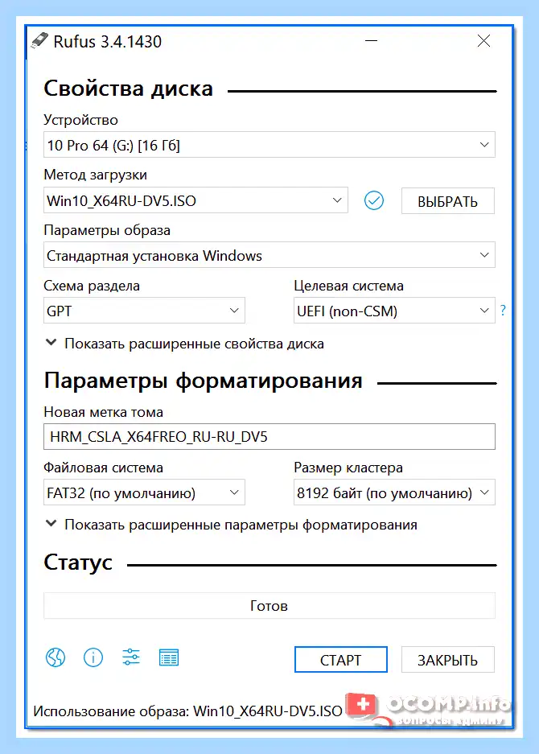This screenshot has height=754, width=539.
Task: Click the volume label field HRM_CSLA_X64FREO_RU-RU_DV5
Action: (269, 437)
